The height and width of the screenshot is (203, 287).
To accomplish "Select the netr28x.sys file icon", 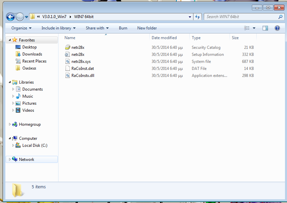I will point(67,62).
